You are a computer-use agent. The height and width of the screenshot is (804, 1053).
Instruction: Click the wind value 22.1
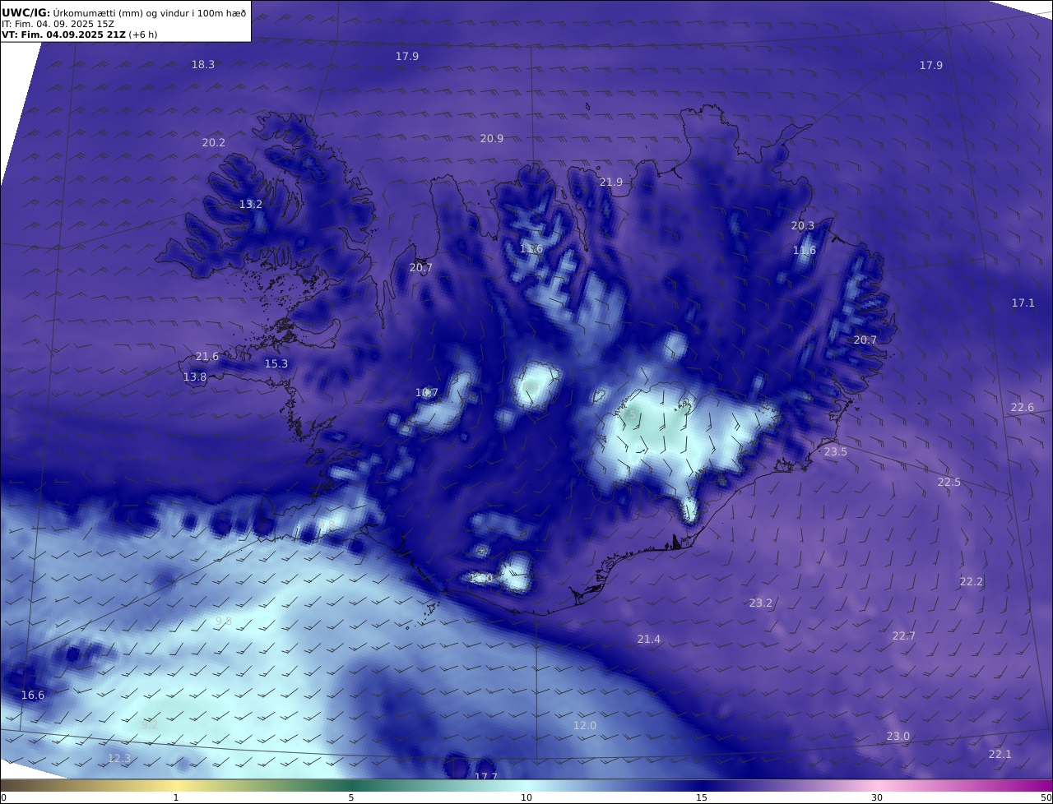click(x=1000, y=754)
